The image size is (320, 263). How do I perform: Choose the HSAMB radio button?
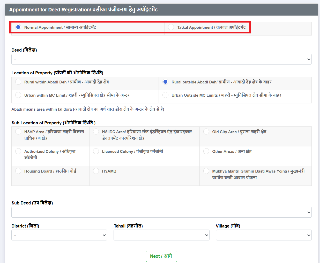click(96, 171)
